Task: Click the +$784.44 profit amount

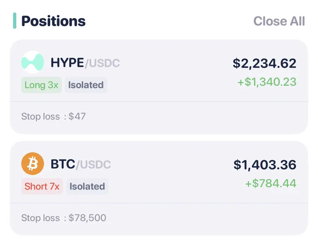Action: [x=271, y=183]
